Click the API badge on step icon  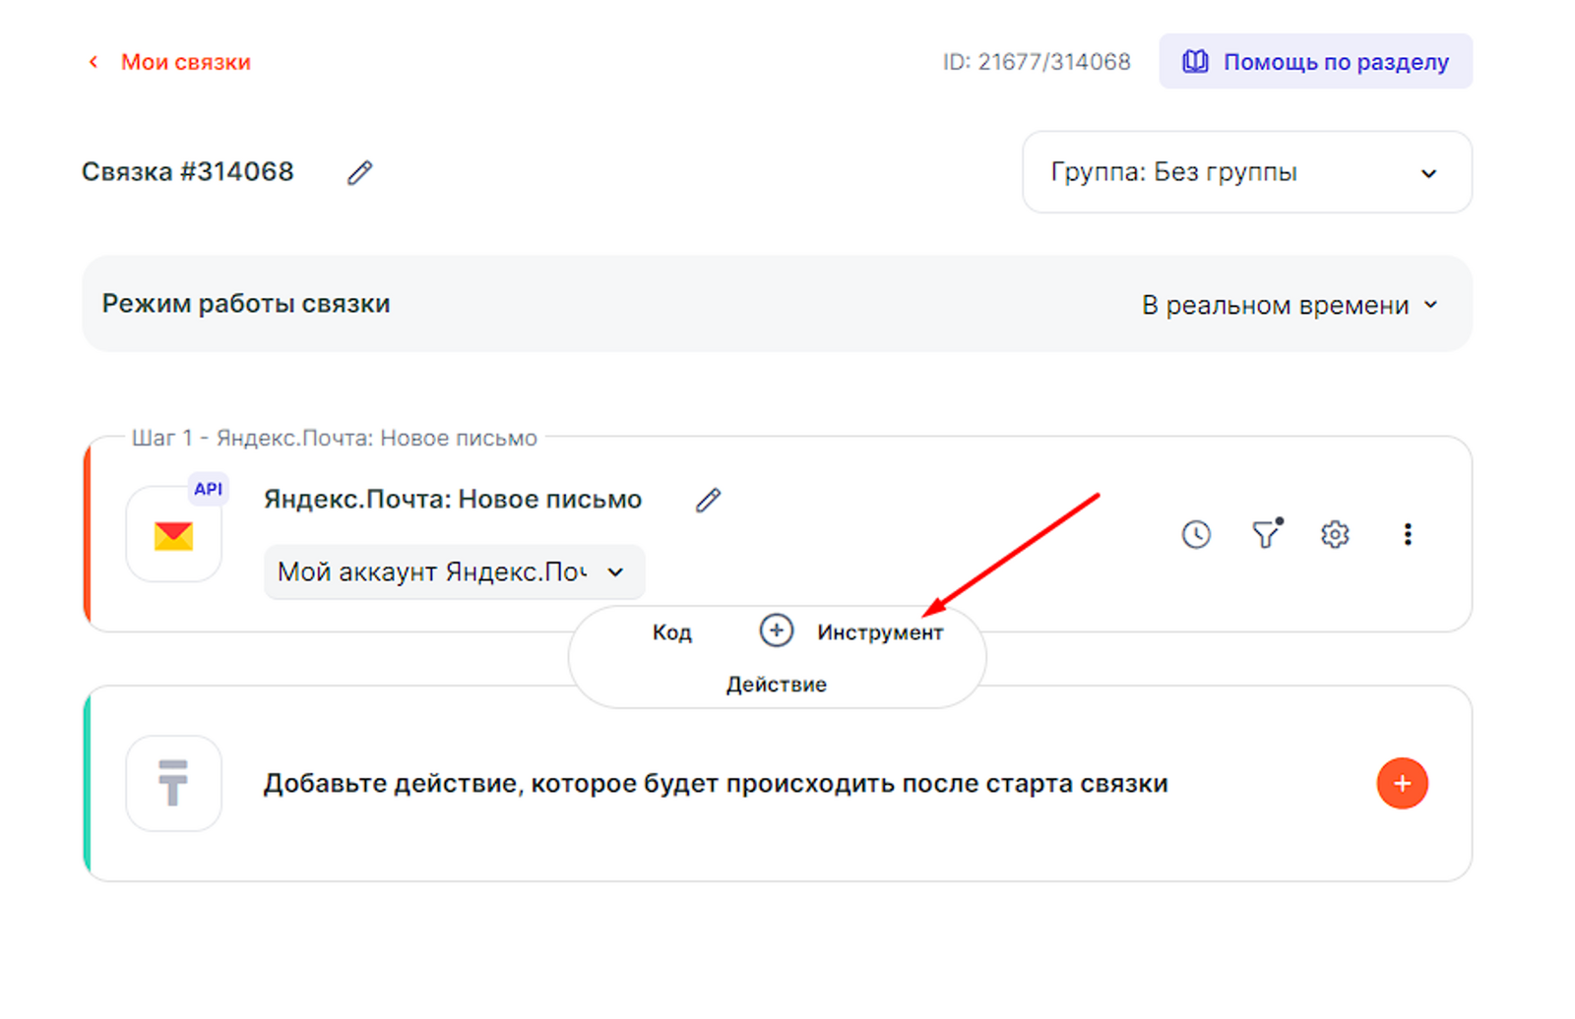(208, 489)
